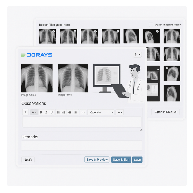Open dropdown arrow beside DORAYS header button

[140, 54]
